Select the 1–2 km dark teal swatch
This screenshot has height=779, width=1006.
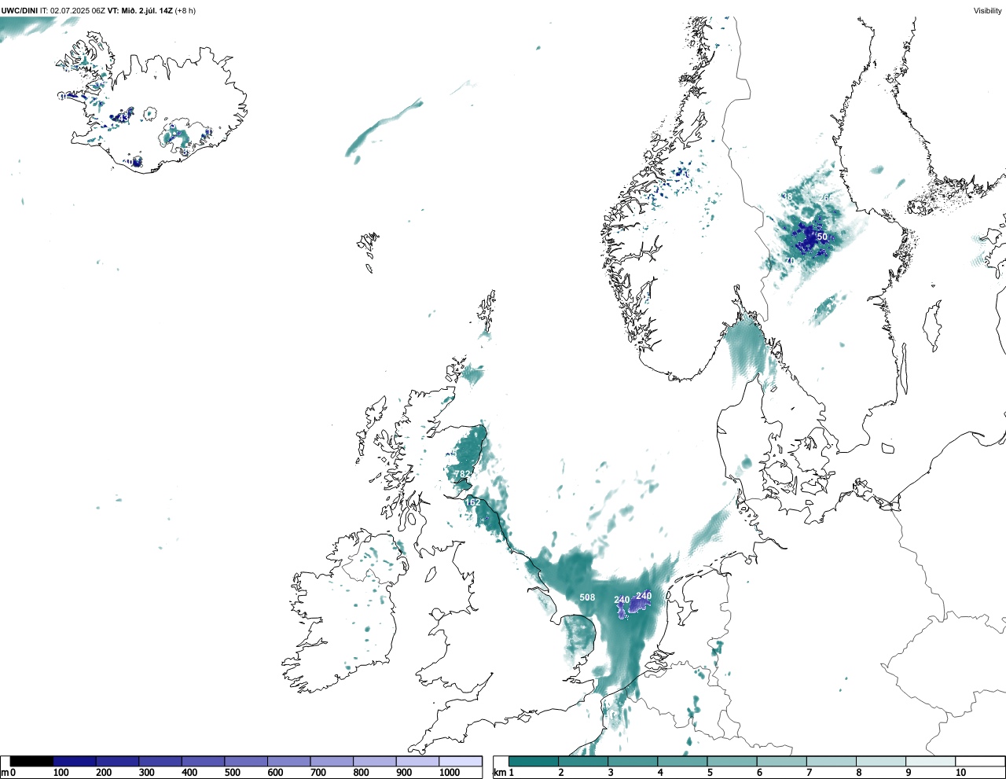click(534, 761)
